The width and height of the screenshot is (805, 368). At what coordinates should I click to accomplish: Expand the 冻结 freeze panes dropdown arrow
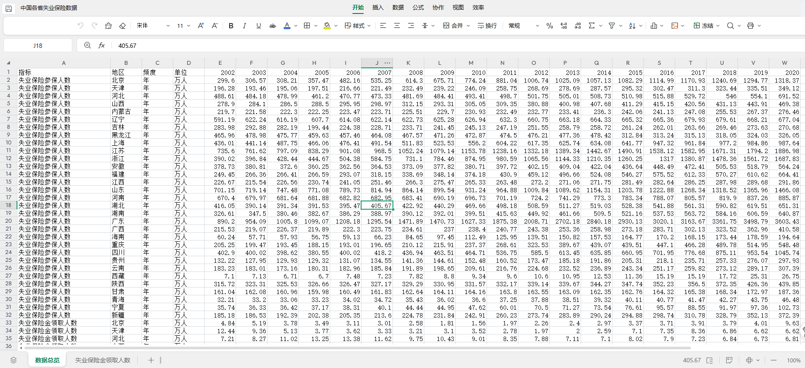[x=718, y=26]
